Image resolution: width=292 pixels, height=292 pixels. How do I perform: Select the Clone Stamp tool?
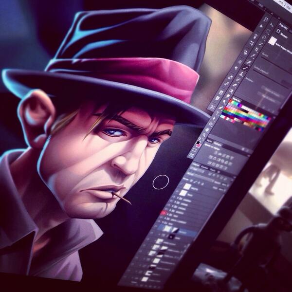point(241,74)
